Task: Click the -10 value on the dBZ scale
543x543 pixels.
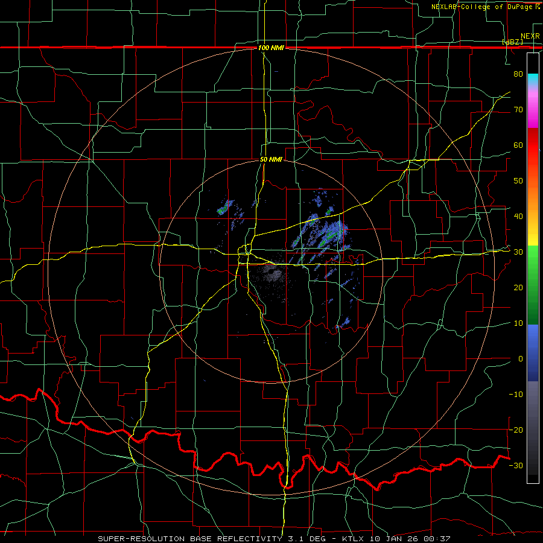Action: (x=516, y=395)
